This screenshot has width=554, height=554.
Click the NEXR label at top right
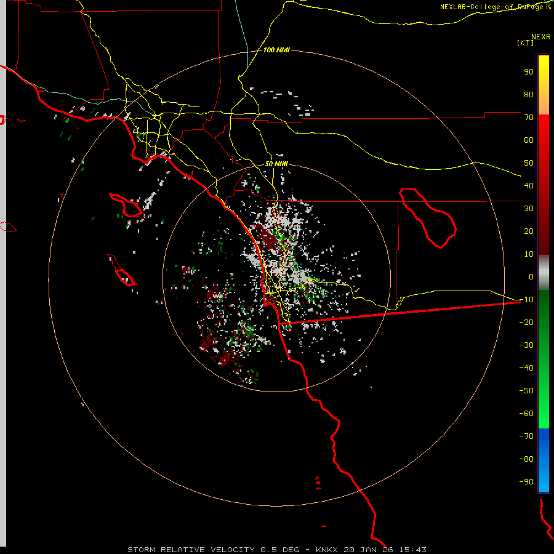tap(541, 37)
